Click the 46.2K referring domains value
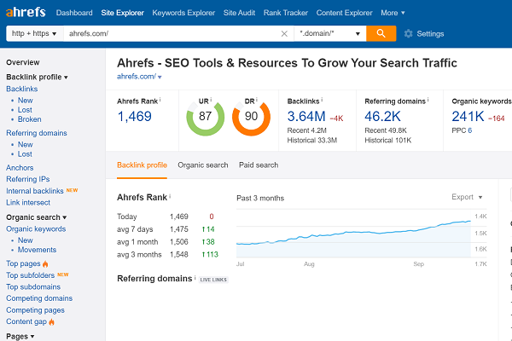 [x=382, y=116]
